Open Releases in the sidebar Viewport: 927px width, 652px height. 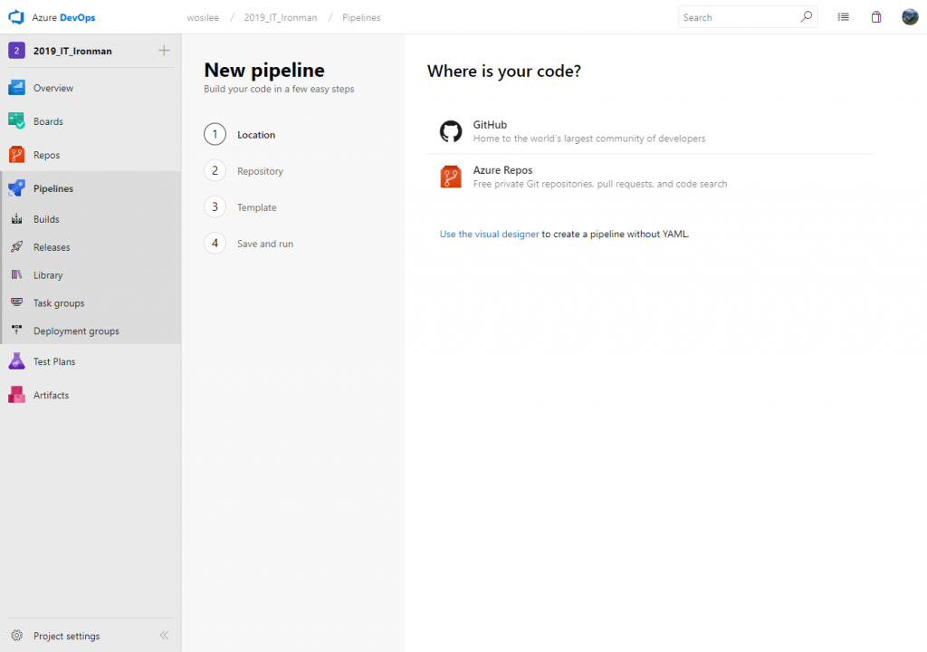(x=52, y=247)
